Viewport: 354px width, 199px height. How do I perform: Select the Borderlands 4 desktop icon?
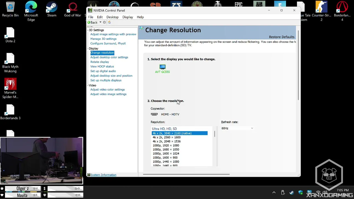pos(342,11)
